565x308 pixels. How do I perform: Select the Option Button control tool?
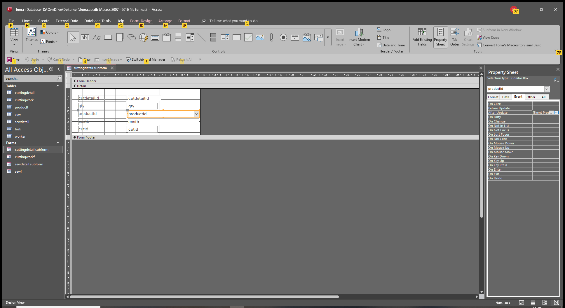(x=283, y=37)
